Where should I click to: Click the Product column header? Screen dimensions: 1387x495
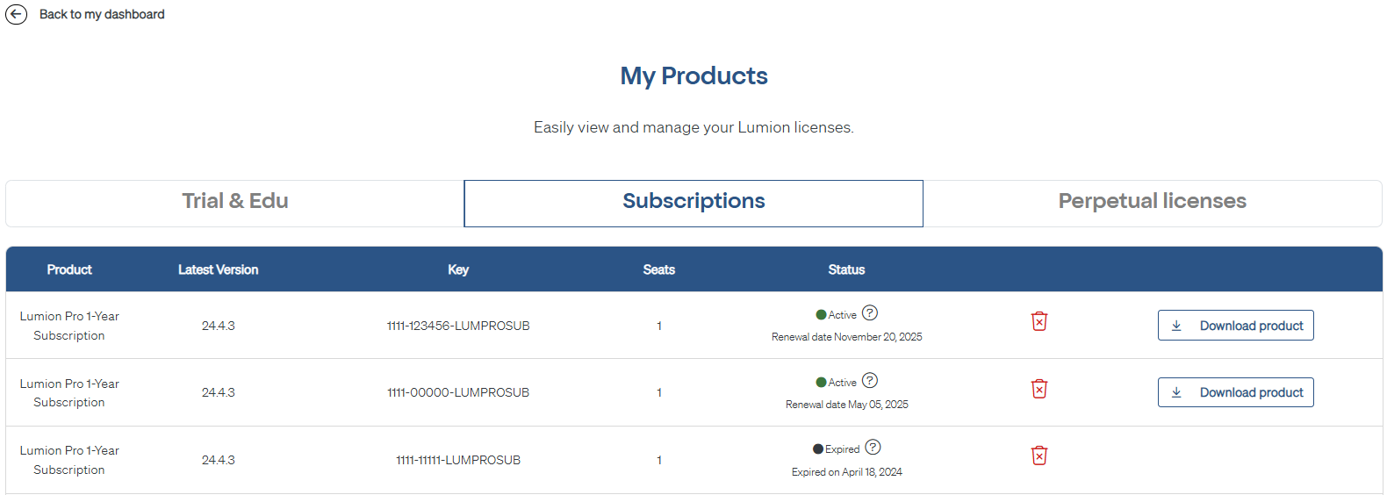coord(69,269)
